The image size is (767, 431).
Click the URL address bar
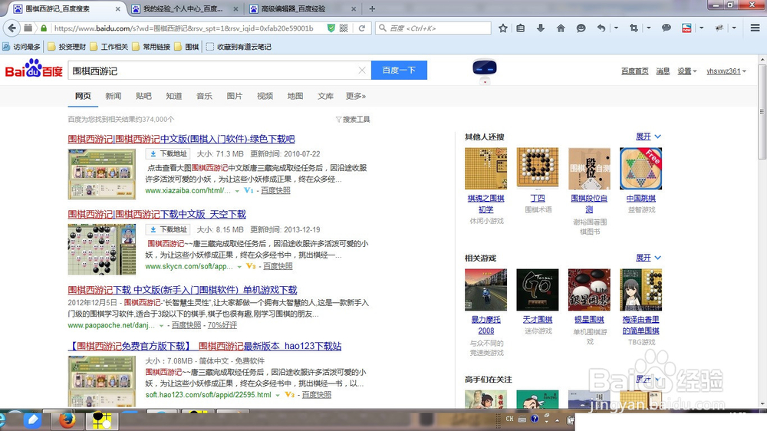coord(183,28)
